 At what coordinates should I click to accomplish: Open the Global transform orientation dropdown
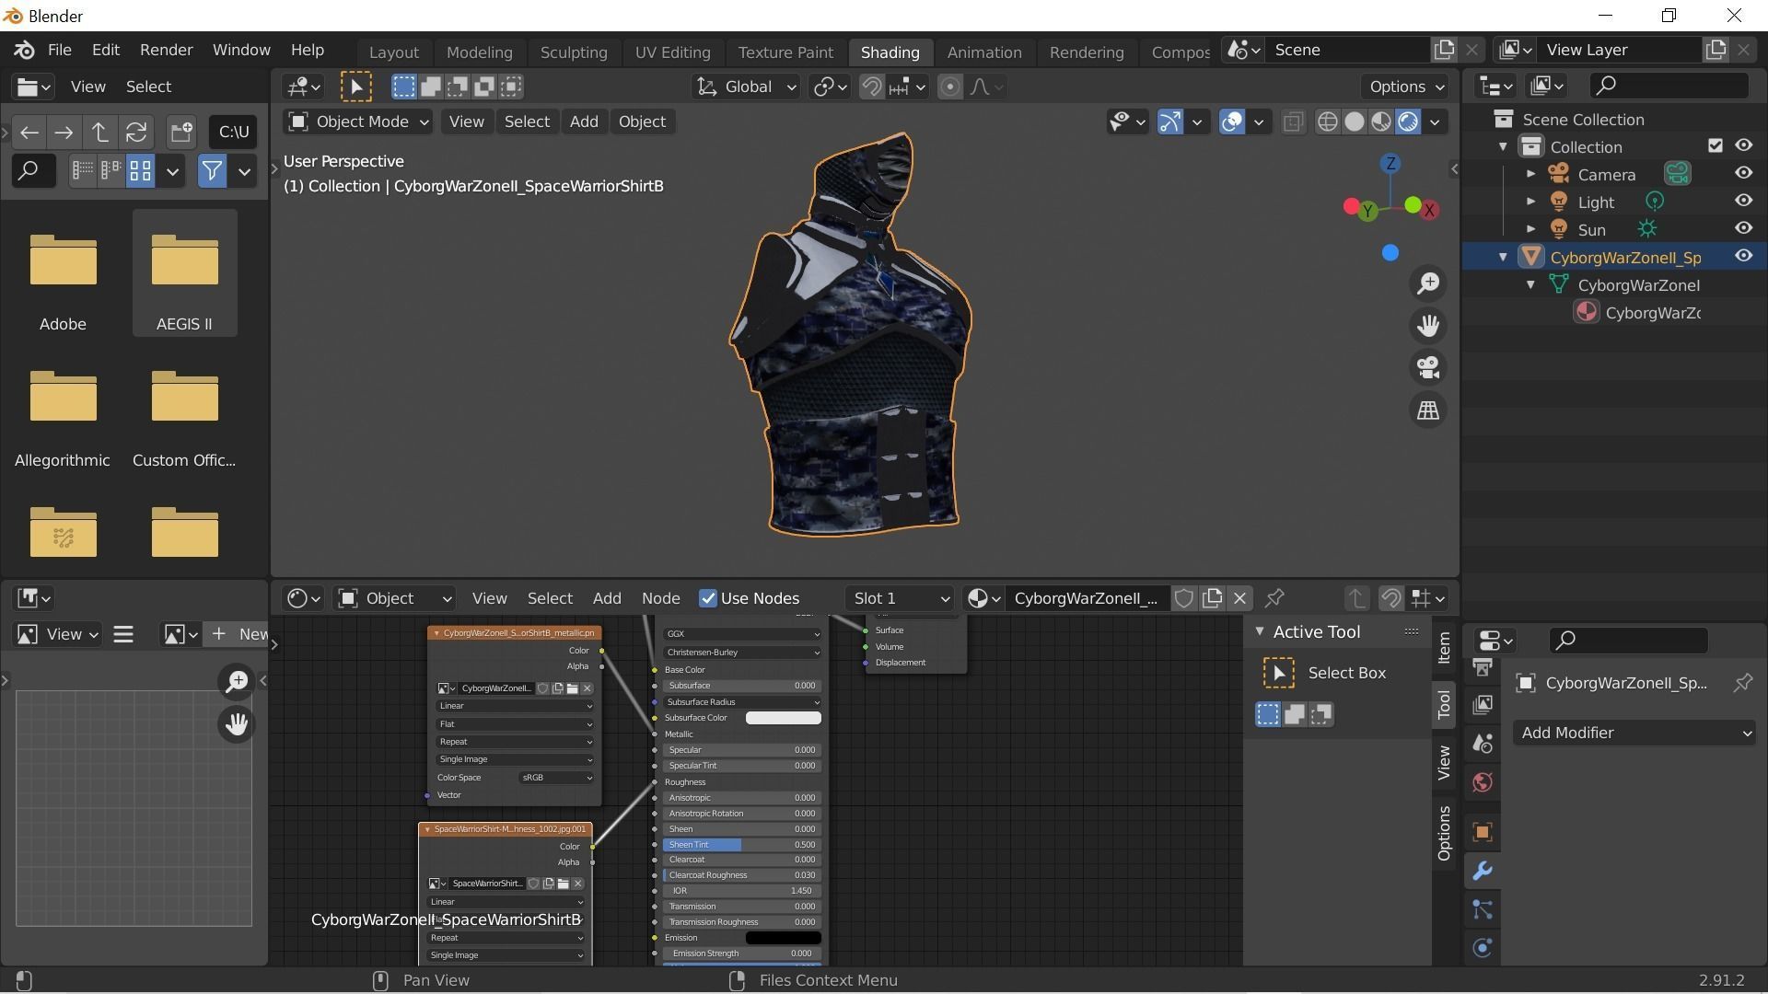[746, 87]
